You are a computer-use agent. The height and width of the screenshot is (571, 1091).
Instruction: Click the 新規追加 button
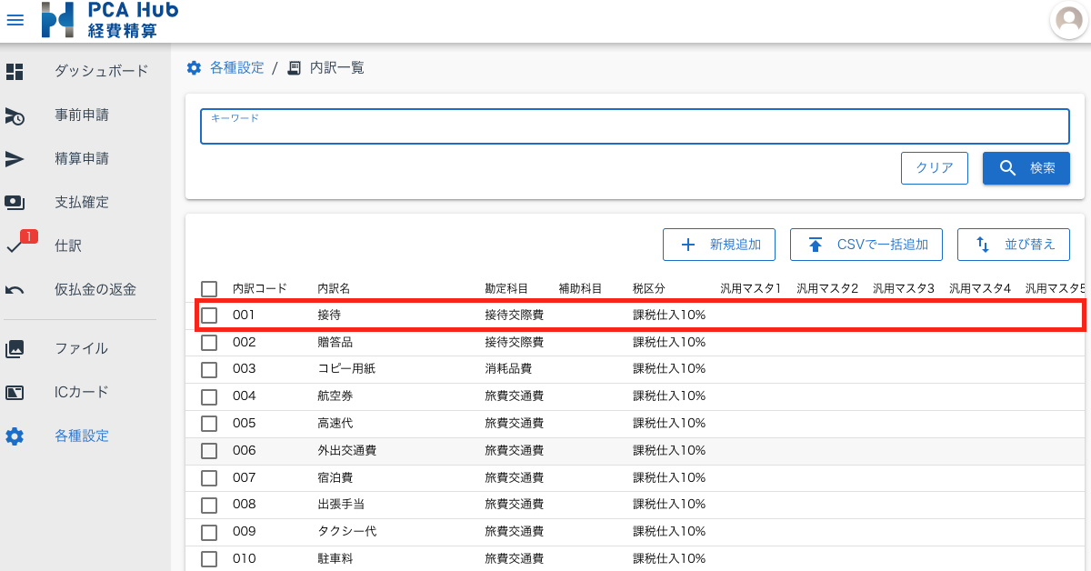(x=718, y=245)
